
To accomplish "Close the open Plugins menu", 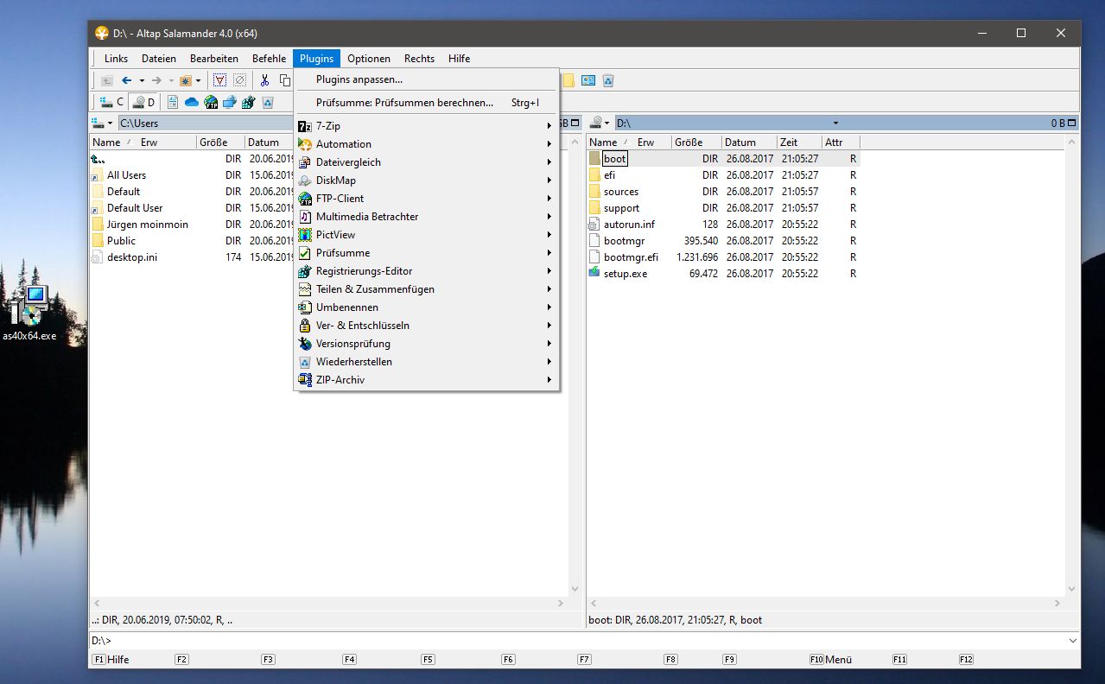I will pyautogui.click(x=317, y=58).
